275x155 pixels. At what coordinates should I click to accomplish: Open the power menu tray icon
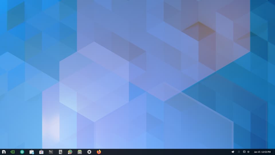click(248, 152)
